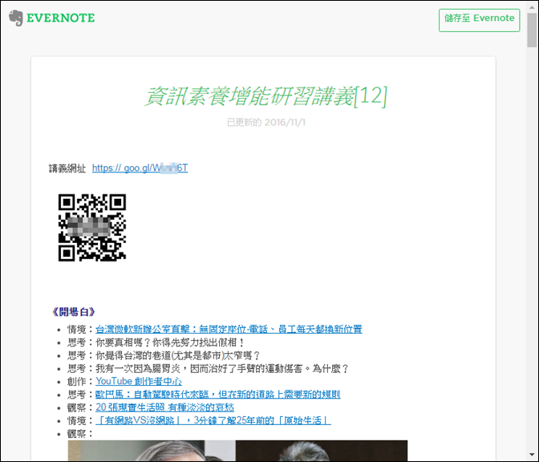The height and width of the screenshot is (462, 539).
Task: Click the photo thumbnail below 觀察
Action: [237, 451]
